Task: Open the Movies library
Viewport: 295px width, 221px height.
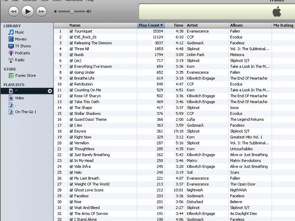Action: [17, 39]
